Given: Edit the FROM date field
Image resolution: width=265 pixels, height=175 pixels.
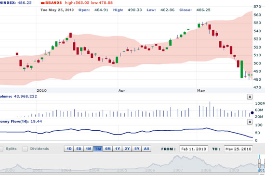Looking at the screenshot, I should (x=194, y=149).
